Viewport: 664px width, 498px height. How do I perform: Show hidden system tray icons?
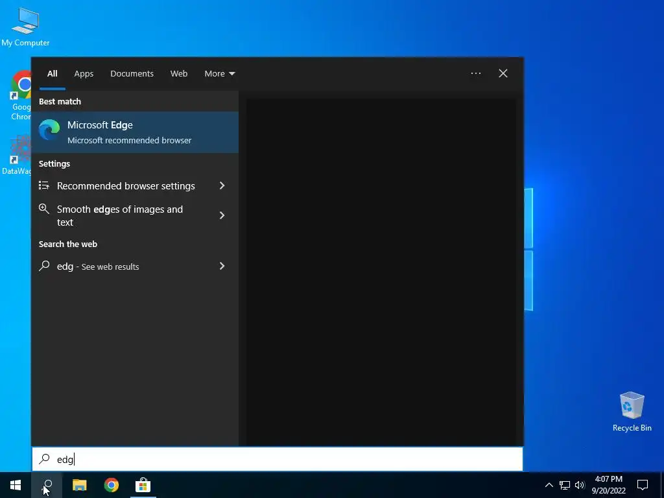(549, 485)
